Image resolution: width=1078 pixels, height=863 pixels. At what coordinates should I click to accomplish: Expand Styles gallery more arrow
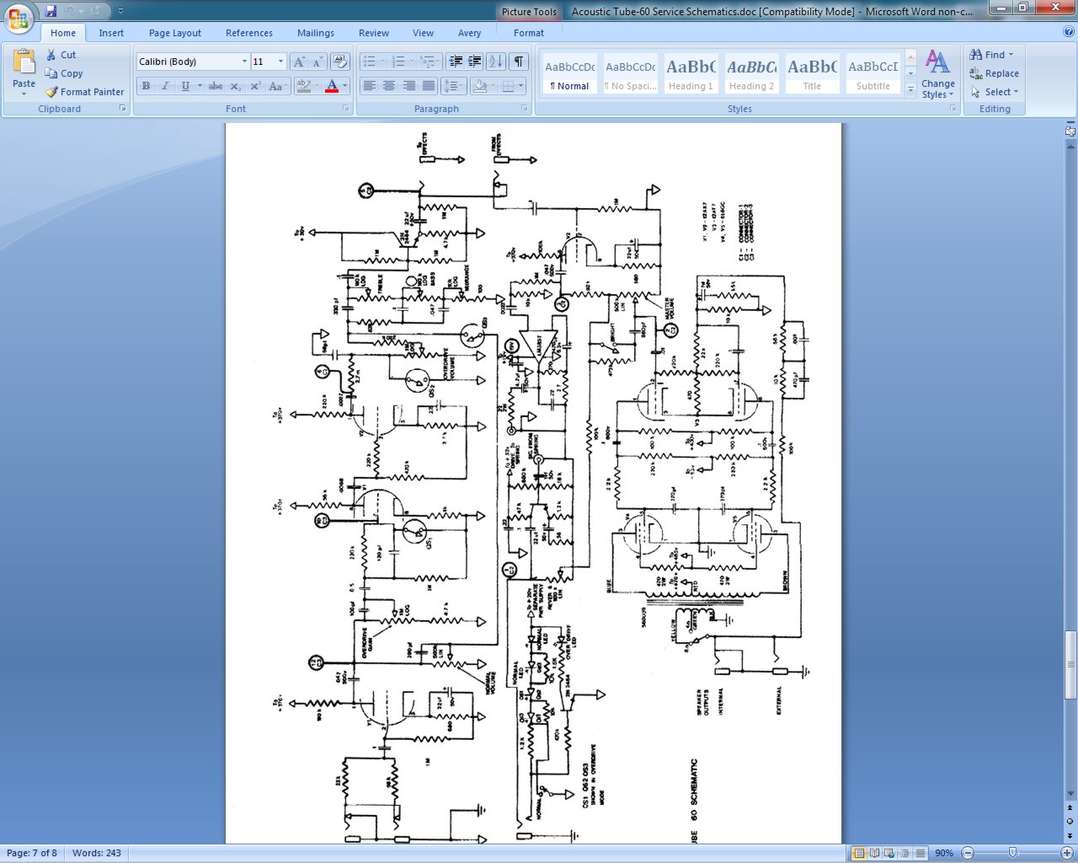[910, 89]
